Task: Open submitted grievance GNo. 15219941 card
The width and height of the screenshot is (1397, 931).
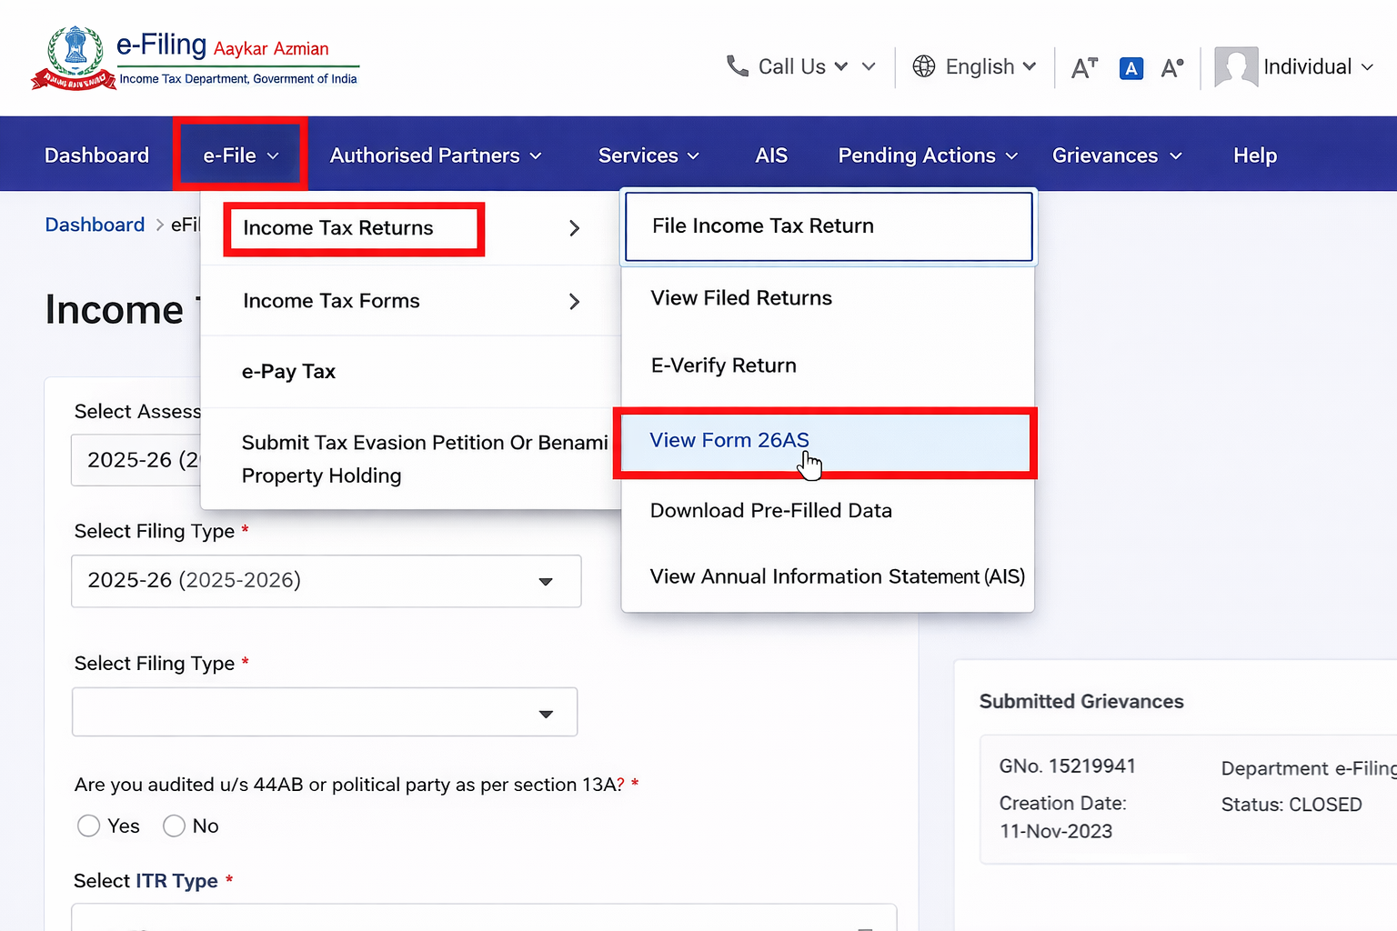Action: tap(1182, 798)
